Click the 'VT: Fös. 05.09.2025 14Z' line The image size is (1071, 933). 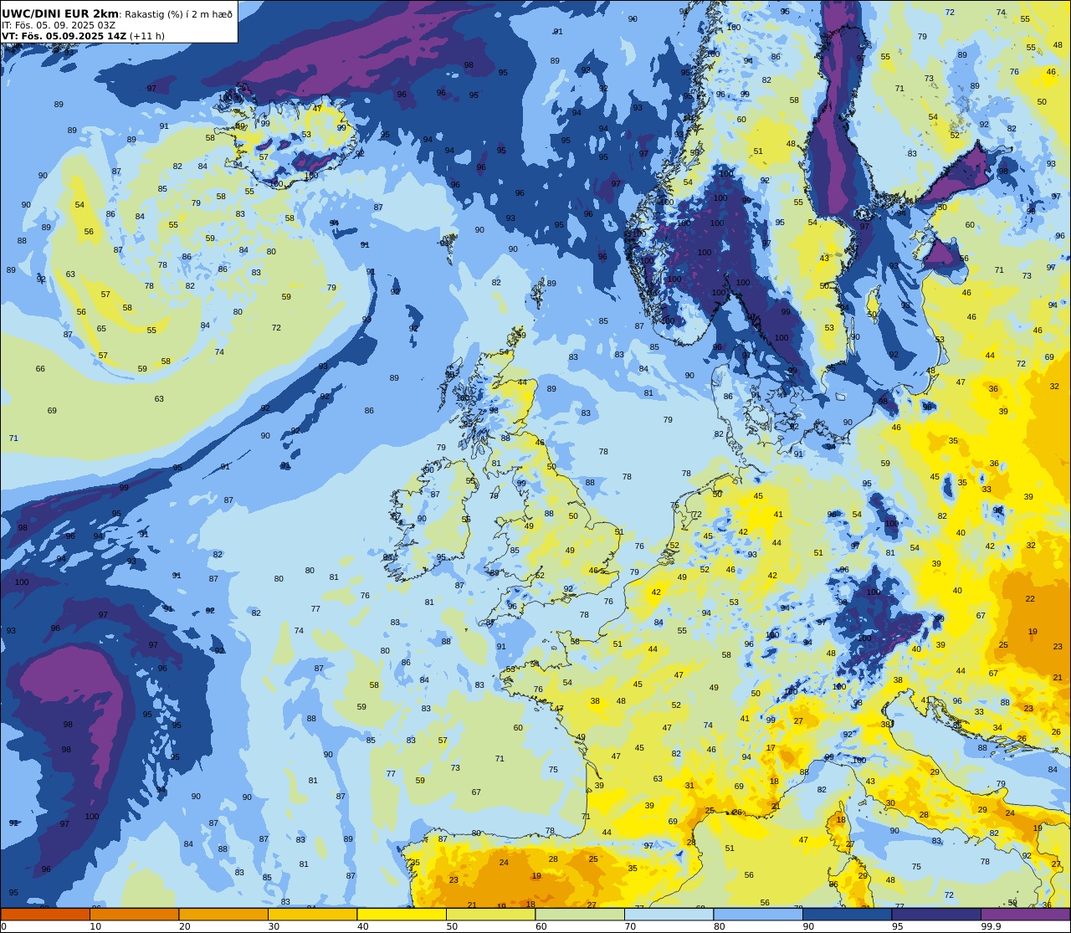pyautogui.click(x=64, y=36)
